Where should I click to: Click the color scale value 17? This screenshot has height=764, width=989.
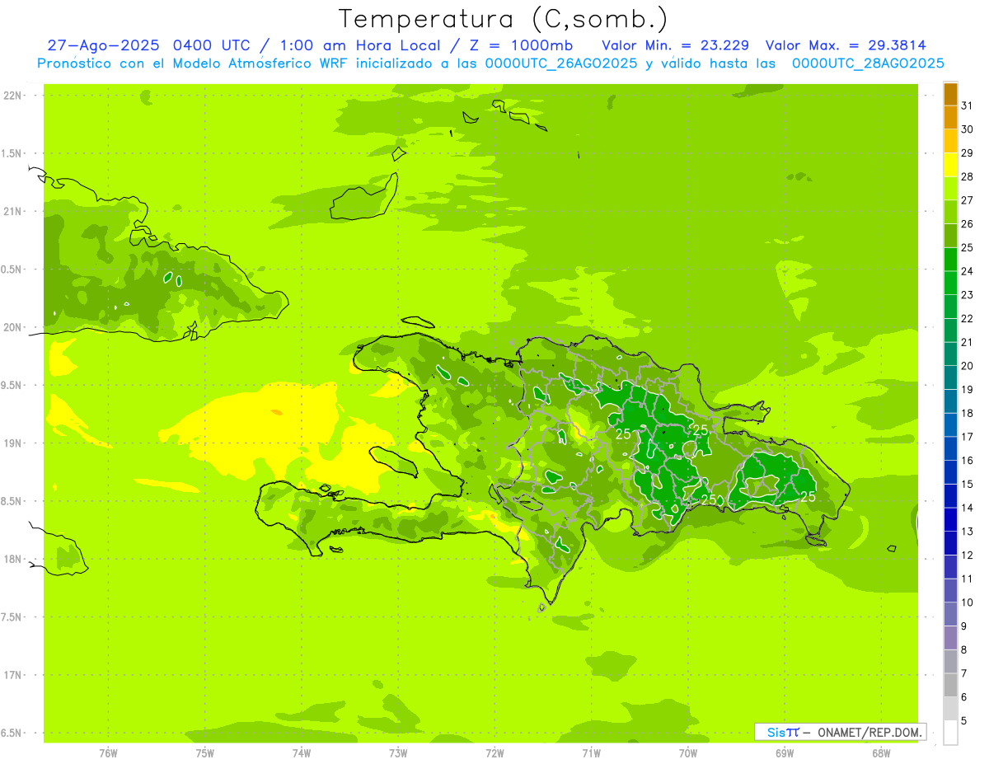click(x=967, y=437)
